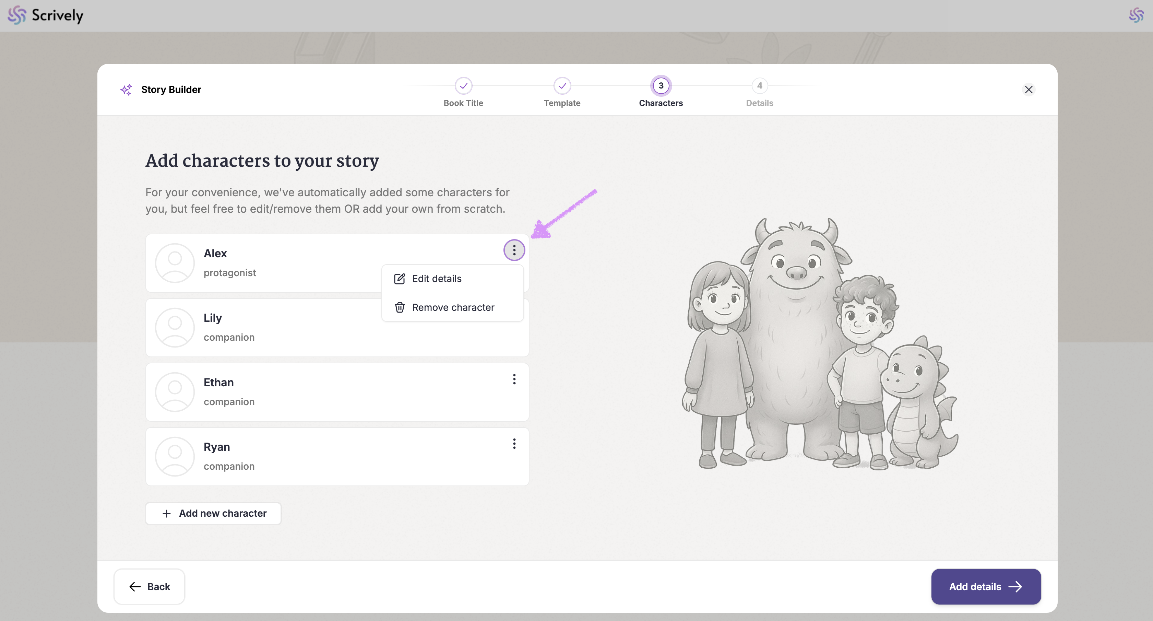
Task: Click Add new character button
Action: pos(214,513)
